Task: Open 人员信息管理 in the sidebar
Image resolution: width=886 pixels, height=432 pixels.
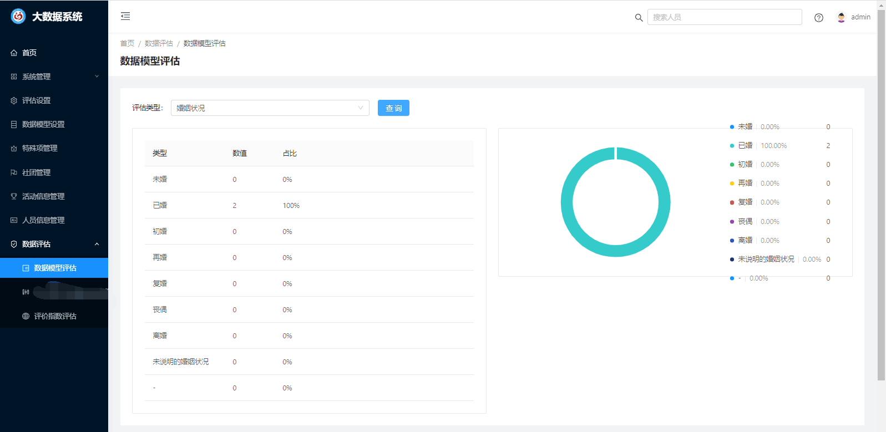Action: coord(43,220)
